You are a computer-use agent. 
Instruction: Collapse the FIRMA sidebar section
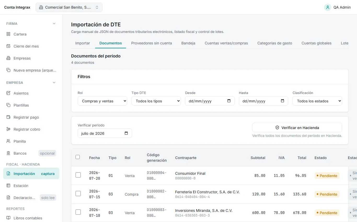coord(54,24)
